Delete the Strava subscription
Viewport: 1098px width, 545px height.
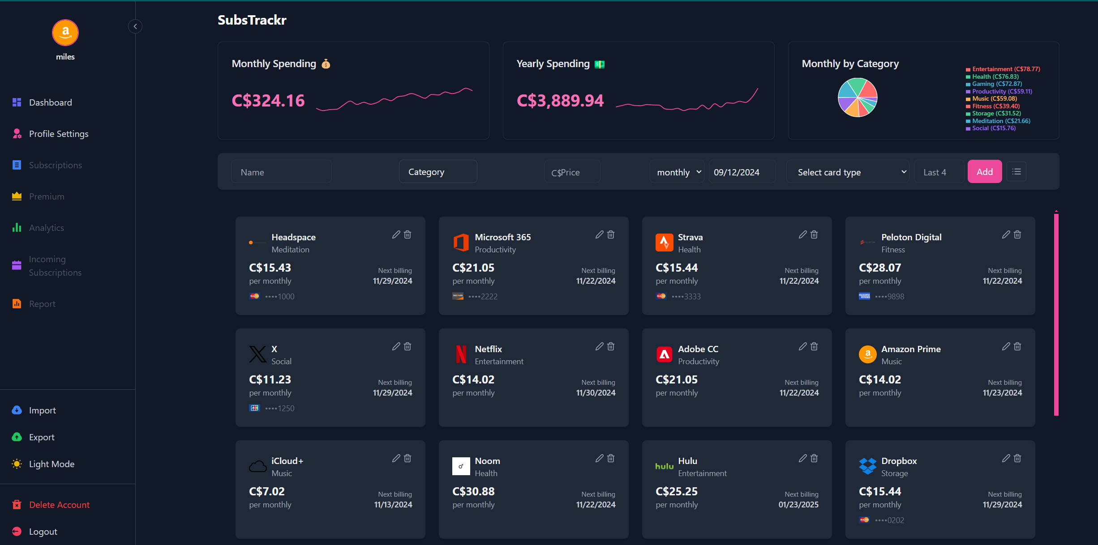tap(814, 234)
